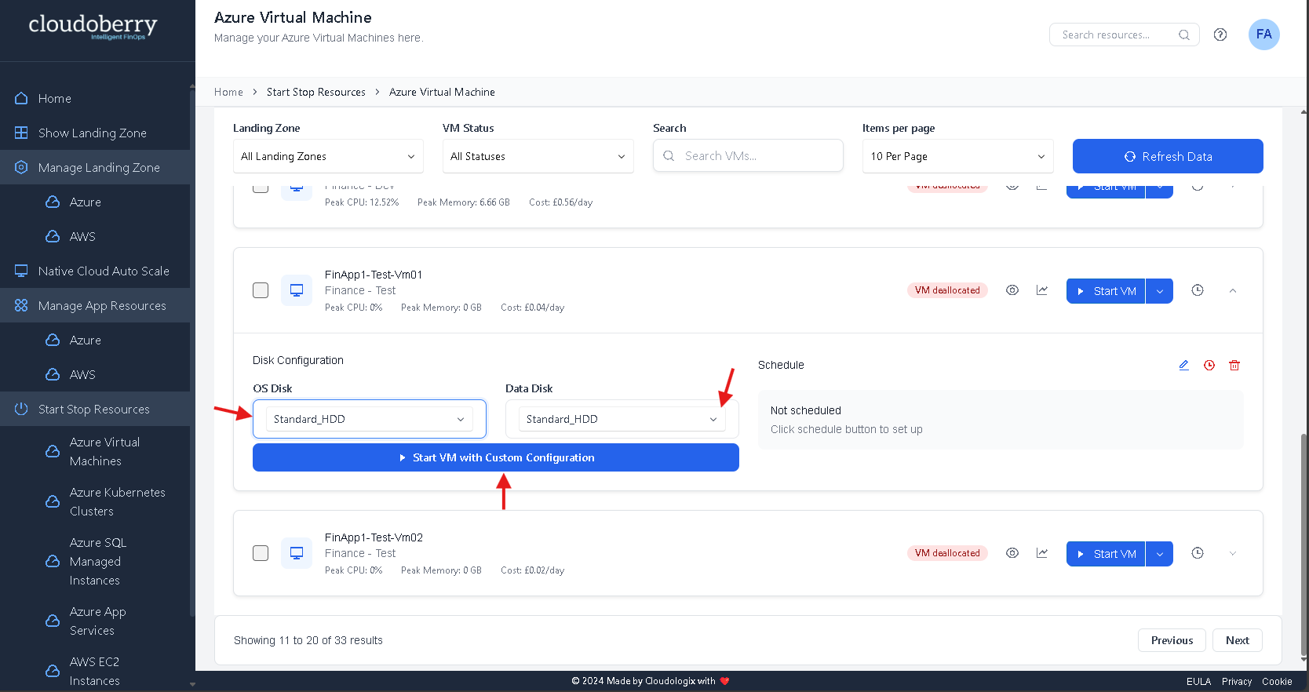
Task: Click Start VM for FinApp1-Test-Vm01
Action: [x=1106, y=291]
